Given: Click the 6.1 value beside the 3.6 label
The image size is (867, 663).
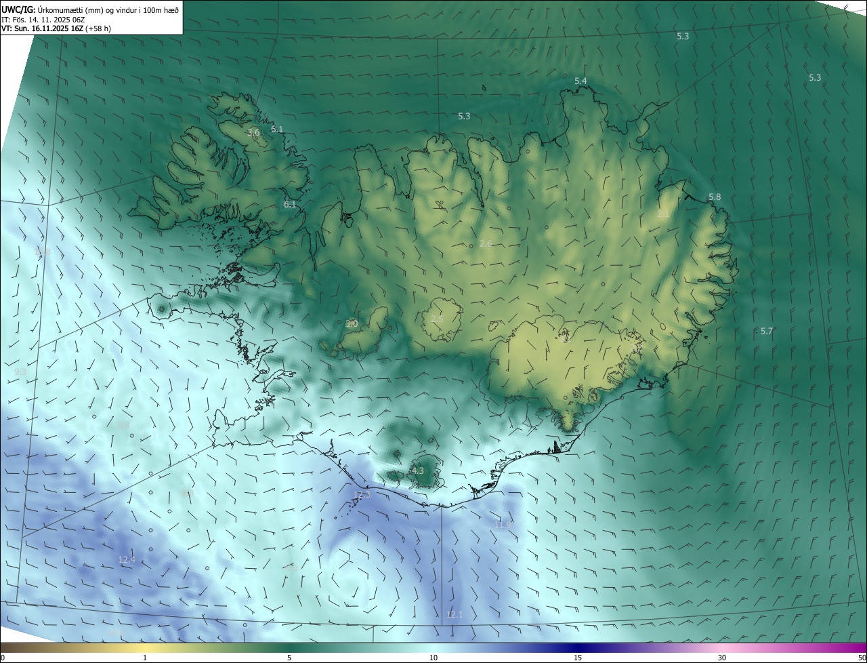Looking at the screenshot, I should [277, 129].
